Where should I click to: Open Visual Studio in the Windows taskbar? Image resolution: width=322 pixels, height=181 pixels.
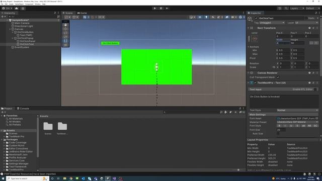114,178
